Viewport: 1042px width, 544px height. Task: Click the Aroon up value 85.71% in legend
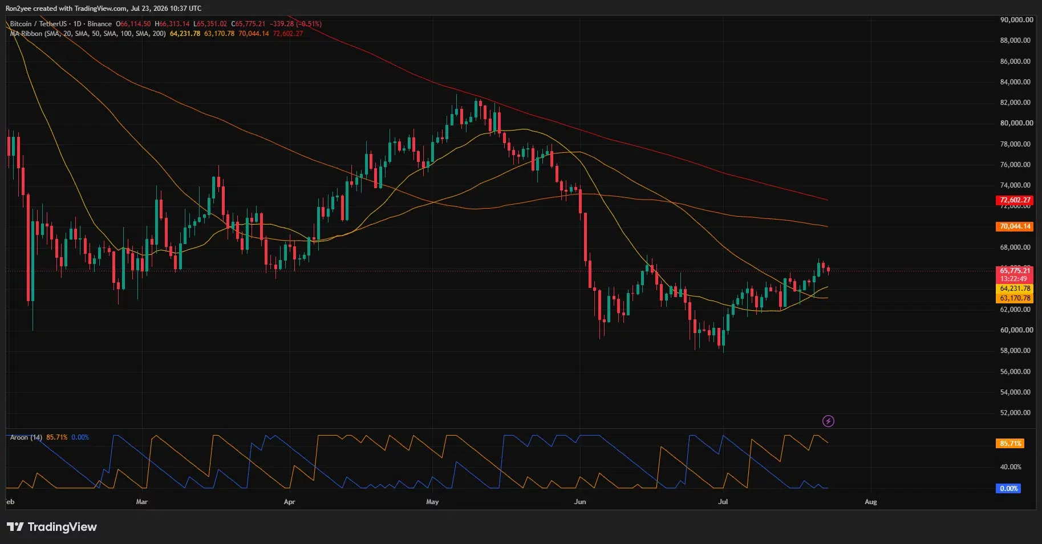tap(57, 437)
